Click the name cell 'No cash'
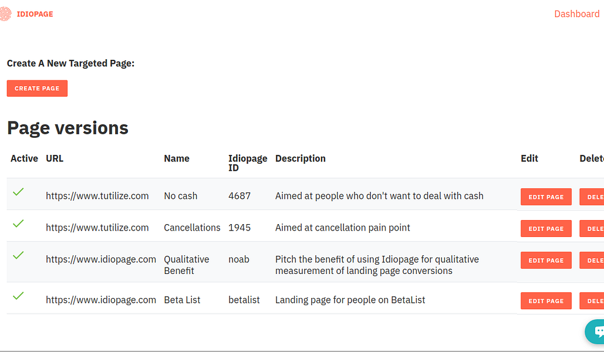Viewport: 604px width, 352px height. [x=180, y=195]
